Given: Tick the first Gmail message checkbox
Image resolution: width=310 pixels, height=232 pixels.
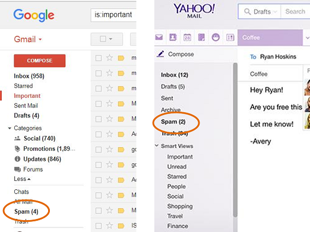Looking at the screenshot, I should (x=99, y=58).
